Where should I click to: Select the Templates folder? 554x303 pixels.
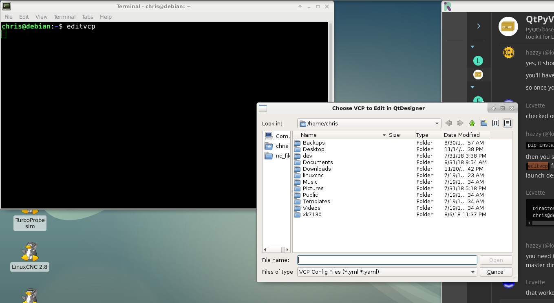(316, 201)
